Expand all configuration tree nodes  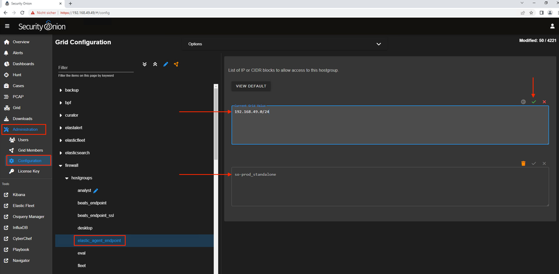[x=144, y=64]
